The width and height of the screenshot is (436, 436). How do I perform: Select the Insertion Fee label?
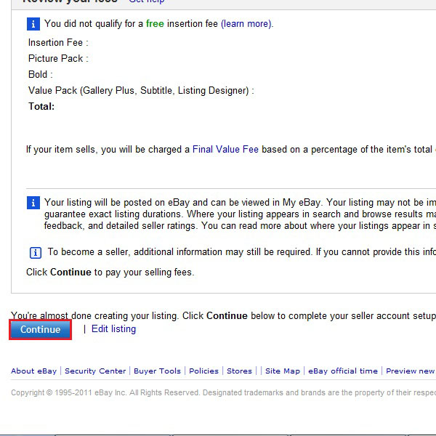(x=58, y=43)
